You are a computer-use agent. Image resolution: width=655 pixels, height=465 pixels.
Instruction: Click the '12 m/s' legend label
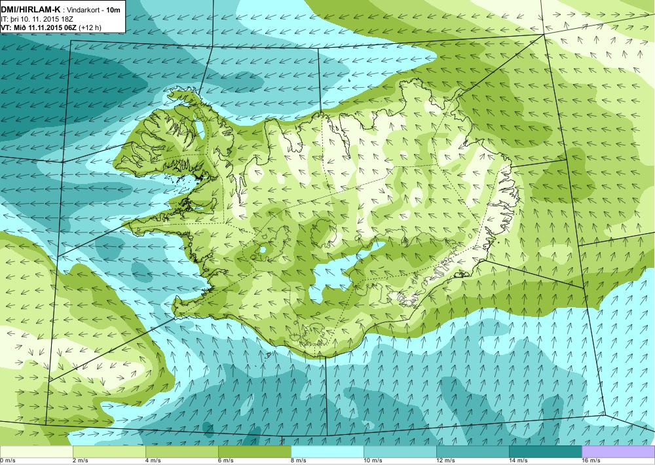[445, 461]
